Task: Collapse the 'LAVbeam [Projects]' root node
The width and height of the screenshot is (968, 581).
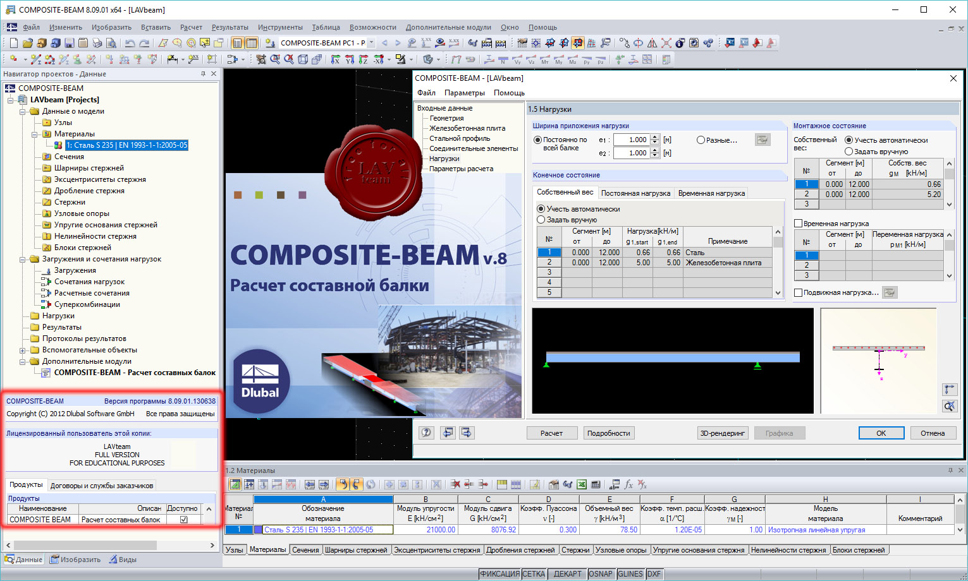Action: click(x=11, y=100)
